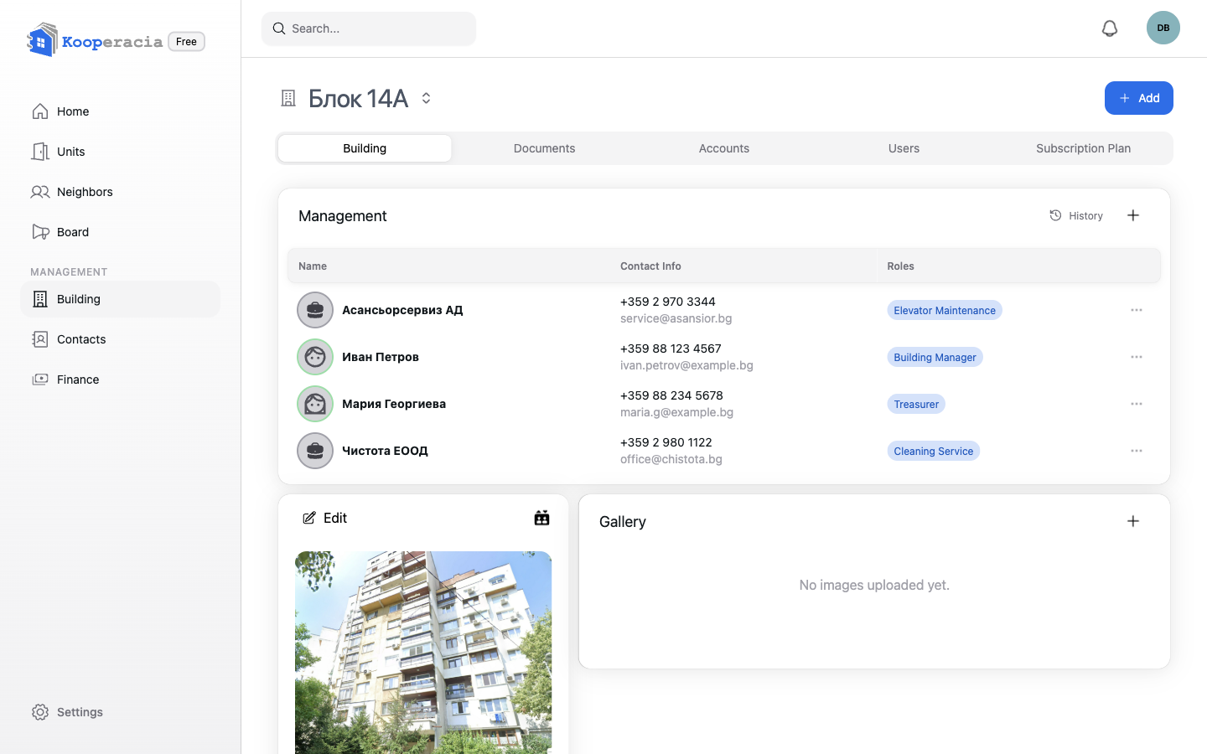Open options menu for Чистота ЕООД

[1137, 451]
